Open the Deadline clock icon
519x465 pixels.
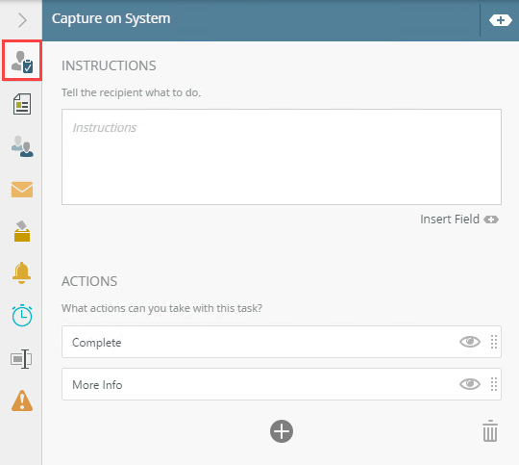[22, 316]
